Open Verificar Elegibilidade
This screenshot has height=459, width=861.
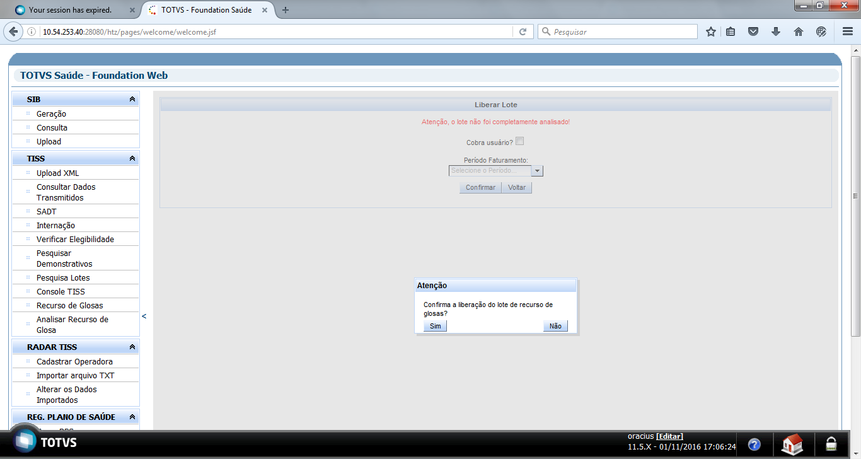pos(76,240)
